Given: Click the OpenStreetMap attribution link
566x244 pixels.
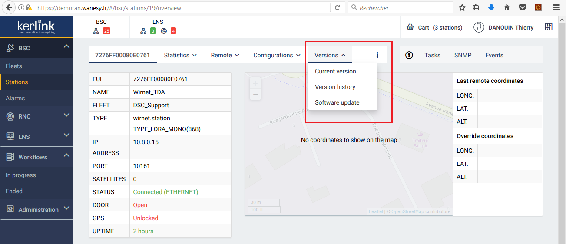Looking at the screenshot, I should pos(407,212).
